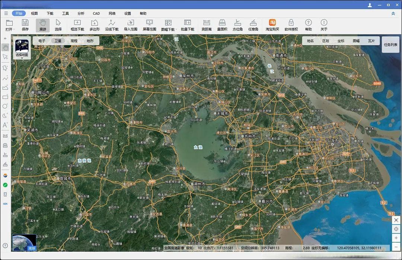This screenshot has width=402, height=260.
Task: Open the 开始 ribbon tab
Action: point(19,13)
